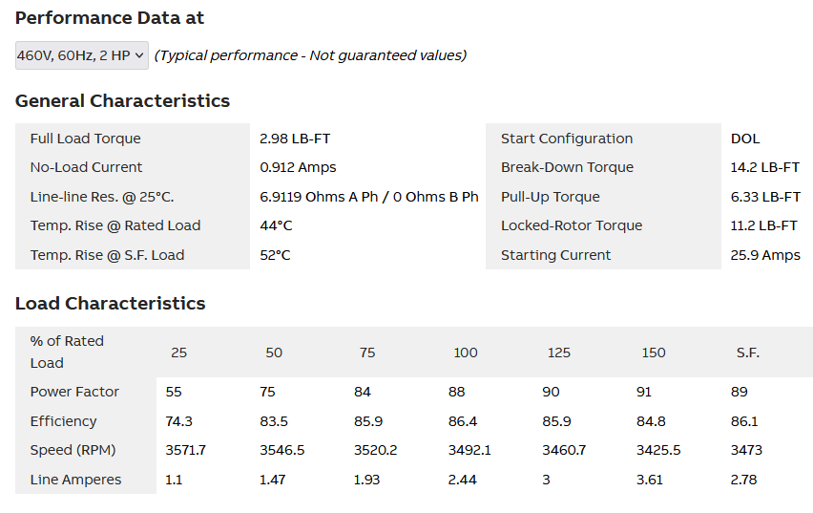Click the Break-Down Torque label
The image size is (813, 513).
[567, 167]
